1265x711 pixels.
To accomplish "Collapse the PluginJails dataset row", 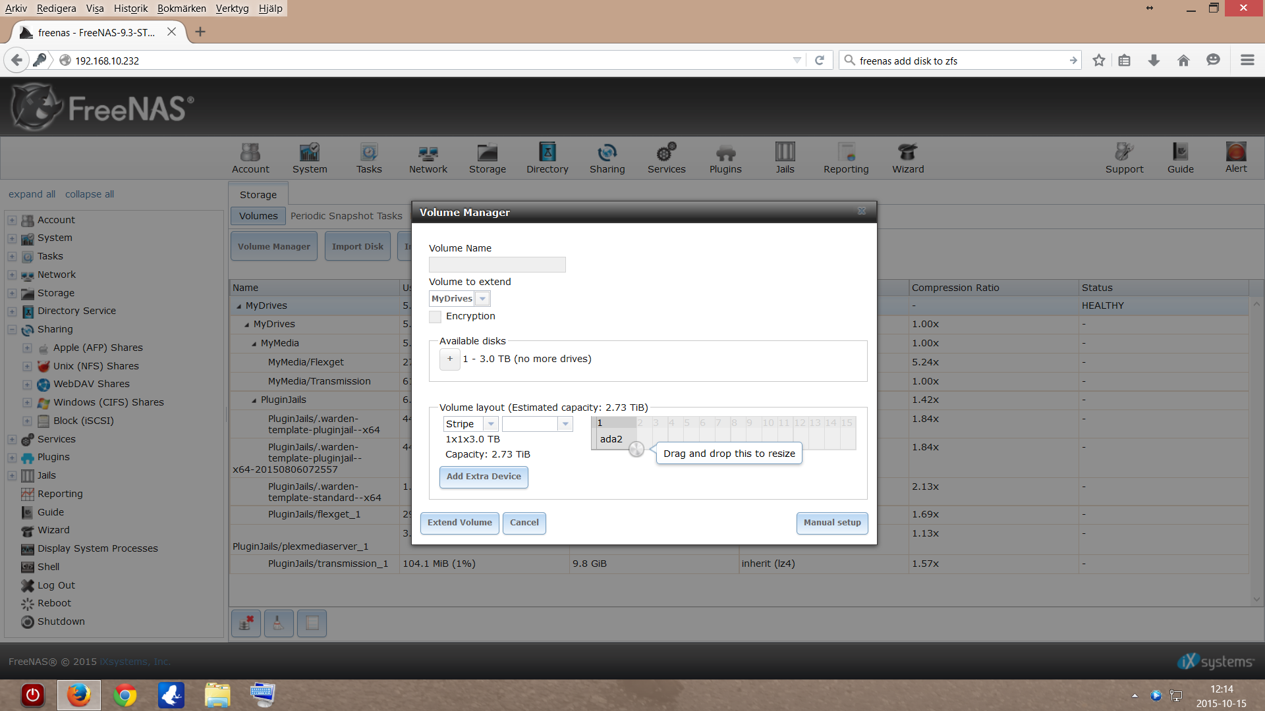I will tap(254, 400).
